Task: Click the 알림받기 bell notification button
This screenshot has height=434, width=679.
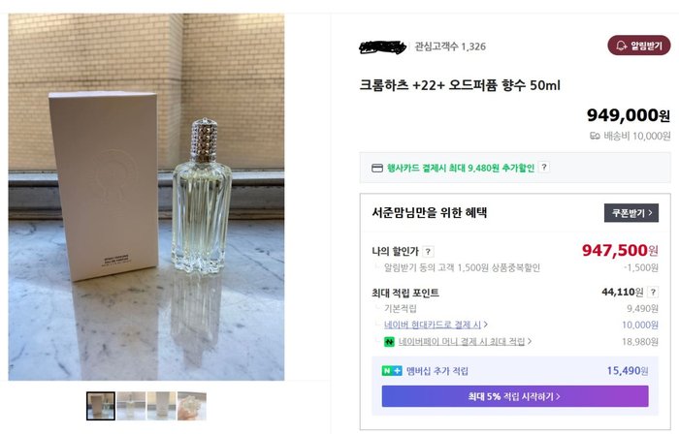Action: pyautogui.click(x=638, y=46)
